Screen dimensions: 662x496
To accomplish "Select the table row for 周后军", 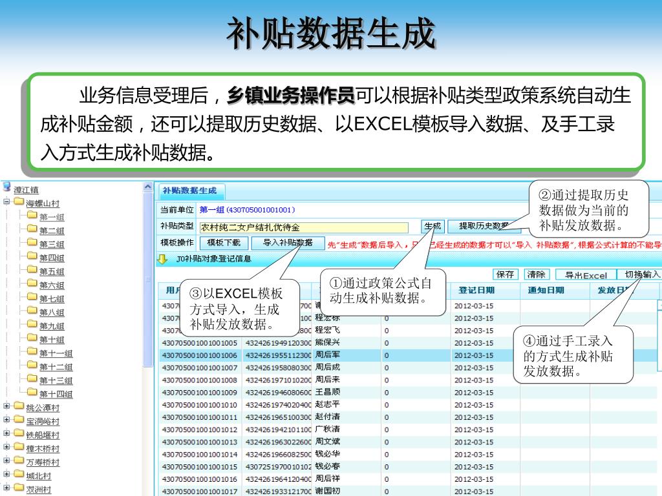I will pyautogui.click(x=409, y=355).
